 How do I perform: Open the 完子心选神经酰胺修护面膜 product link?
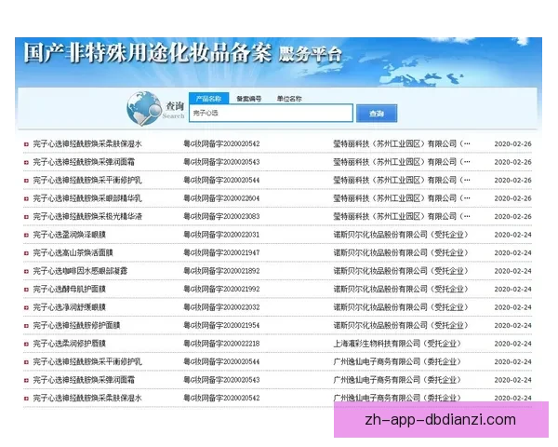[x=76, y=325]
